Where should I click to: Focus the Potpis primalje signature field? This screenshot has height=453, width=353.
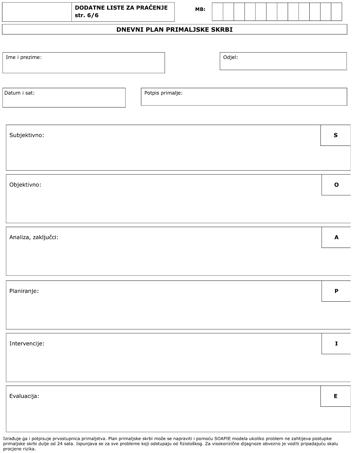244,99
